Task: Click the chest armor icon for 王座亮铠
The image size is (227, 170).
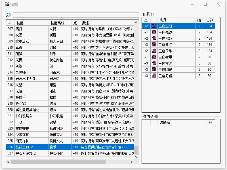Action: point(154,32)
